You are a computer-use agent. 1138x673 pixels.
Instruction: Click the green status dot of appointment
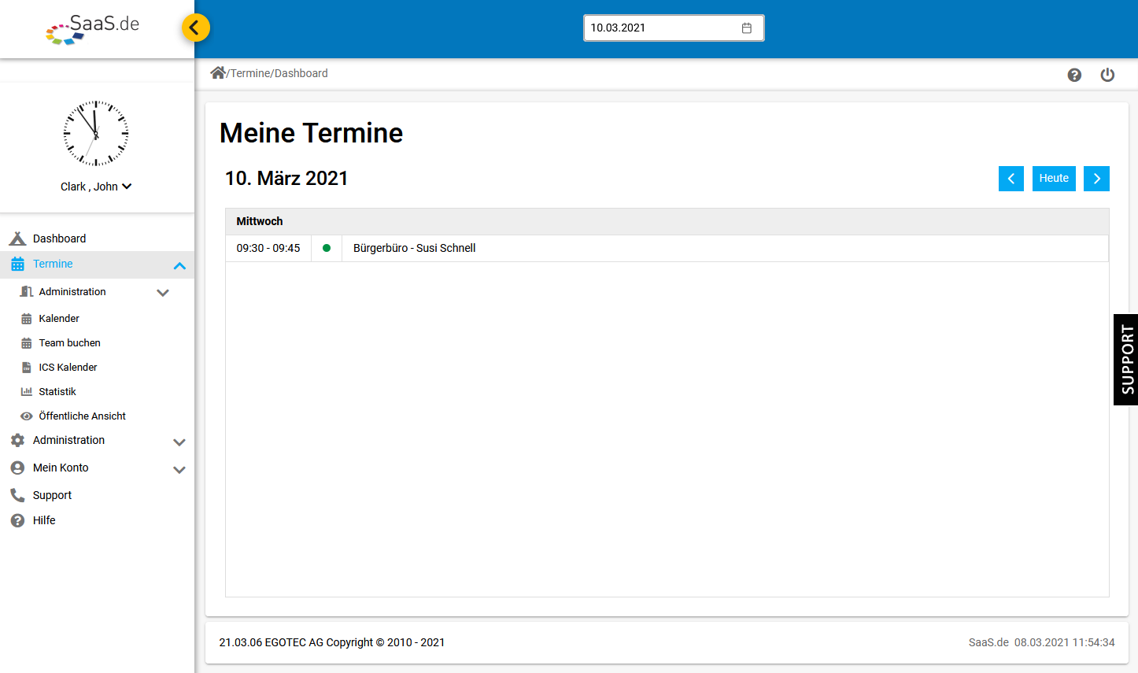click(327, 248)
